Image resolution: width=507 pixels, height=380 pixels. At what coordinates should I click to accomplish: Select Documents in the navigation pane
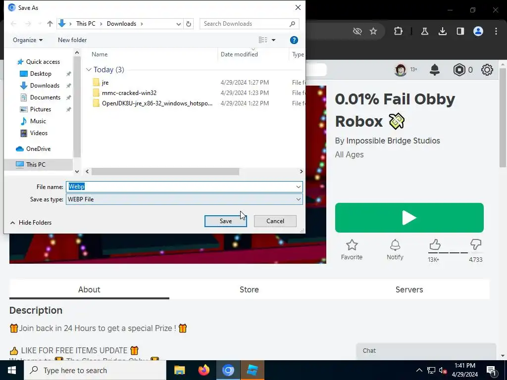click(x=45, y=97)
